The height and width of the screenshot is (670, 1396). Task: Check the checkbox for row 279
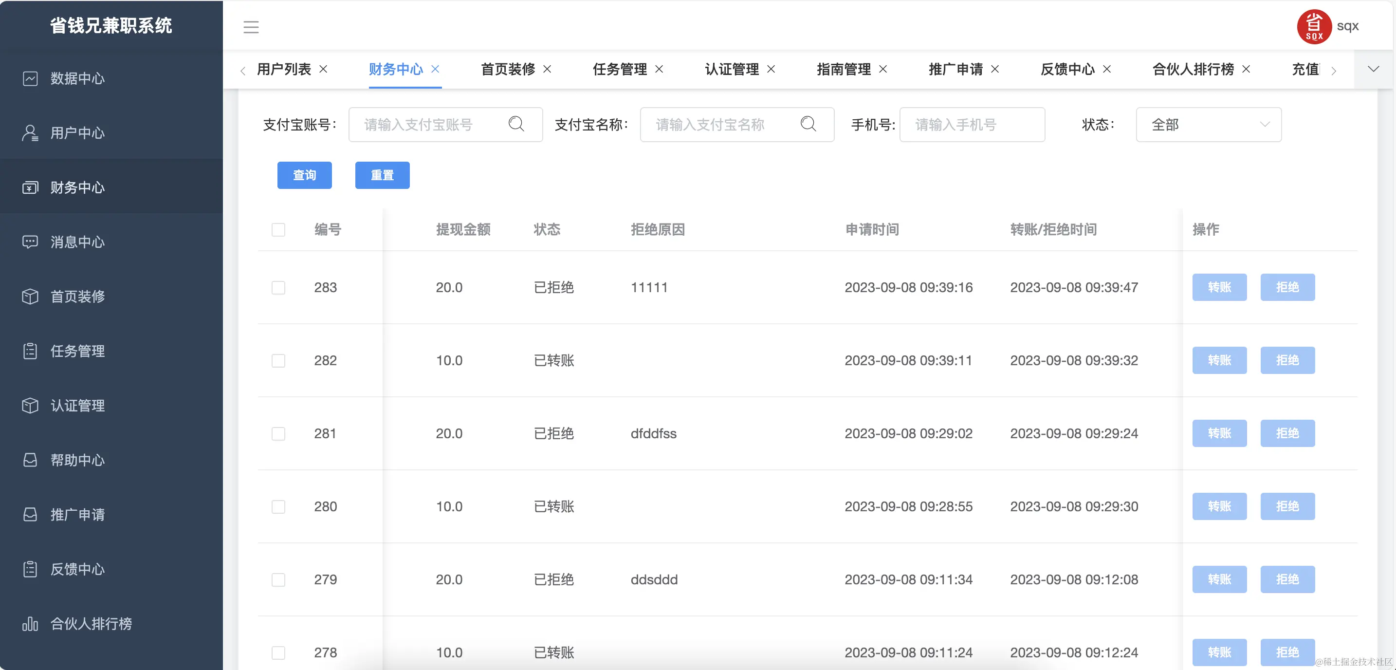point(278,579)
